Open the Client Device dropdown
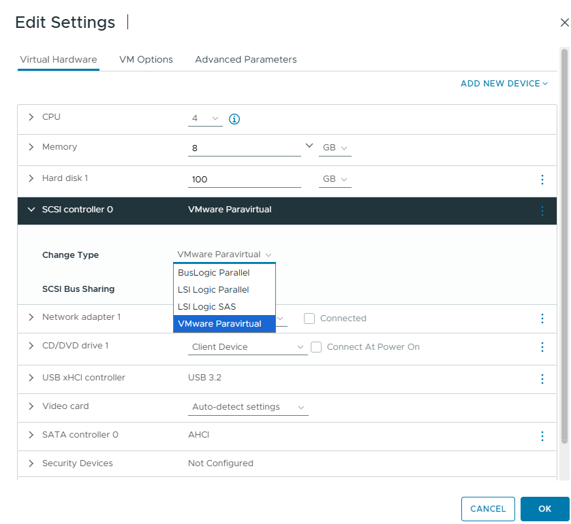This screenshot has height=524, width=571. (x=249, y=347)
